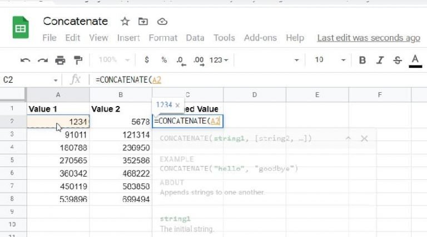
Task: Select cell containing 352586
Action: [x=121, y=160]
